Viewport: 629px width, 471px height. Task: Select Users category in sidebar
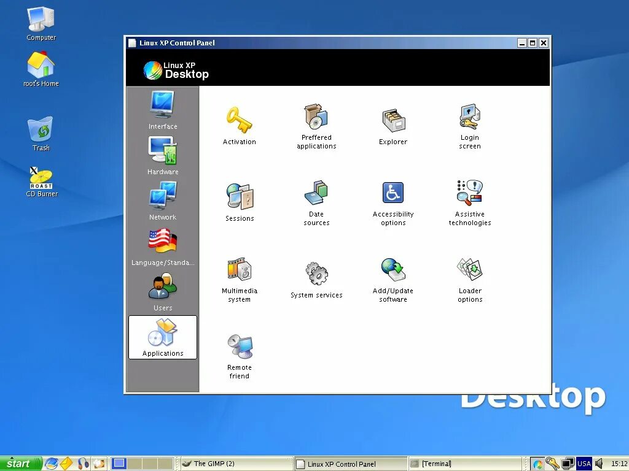click(163, 291)
